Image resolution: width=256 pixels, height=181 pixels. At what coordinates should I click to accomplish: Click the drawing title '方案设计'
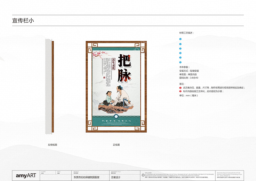click(116, 177)
